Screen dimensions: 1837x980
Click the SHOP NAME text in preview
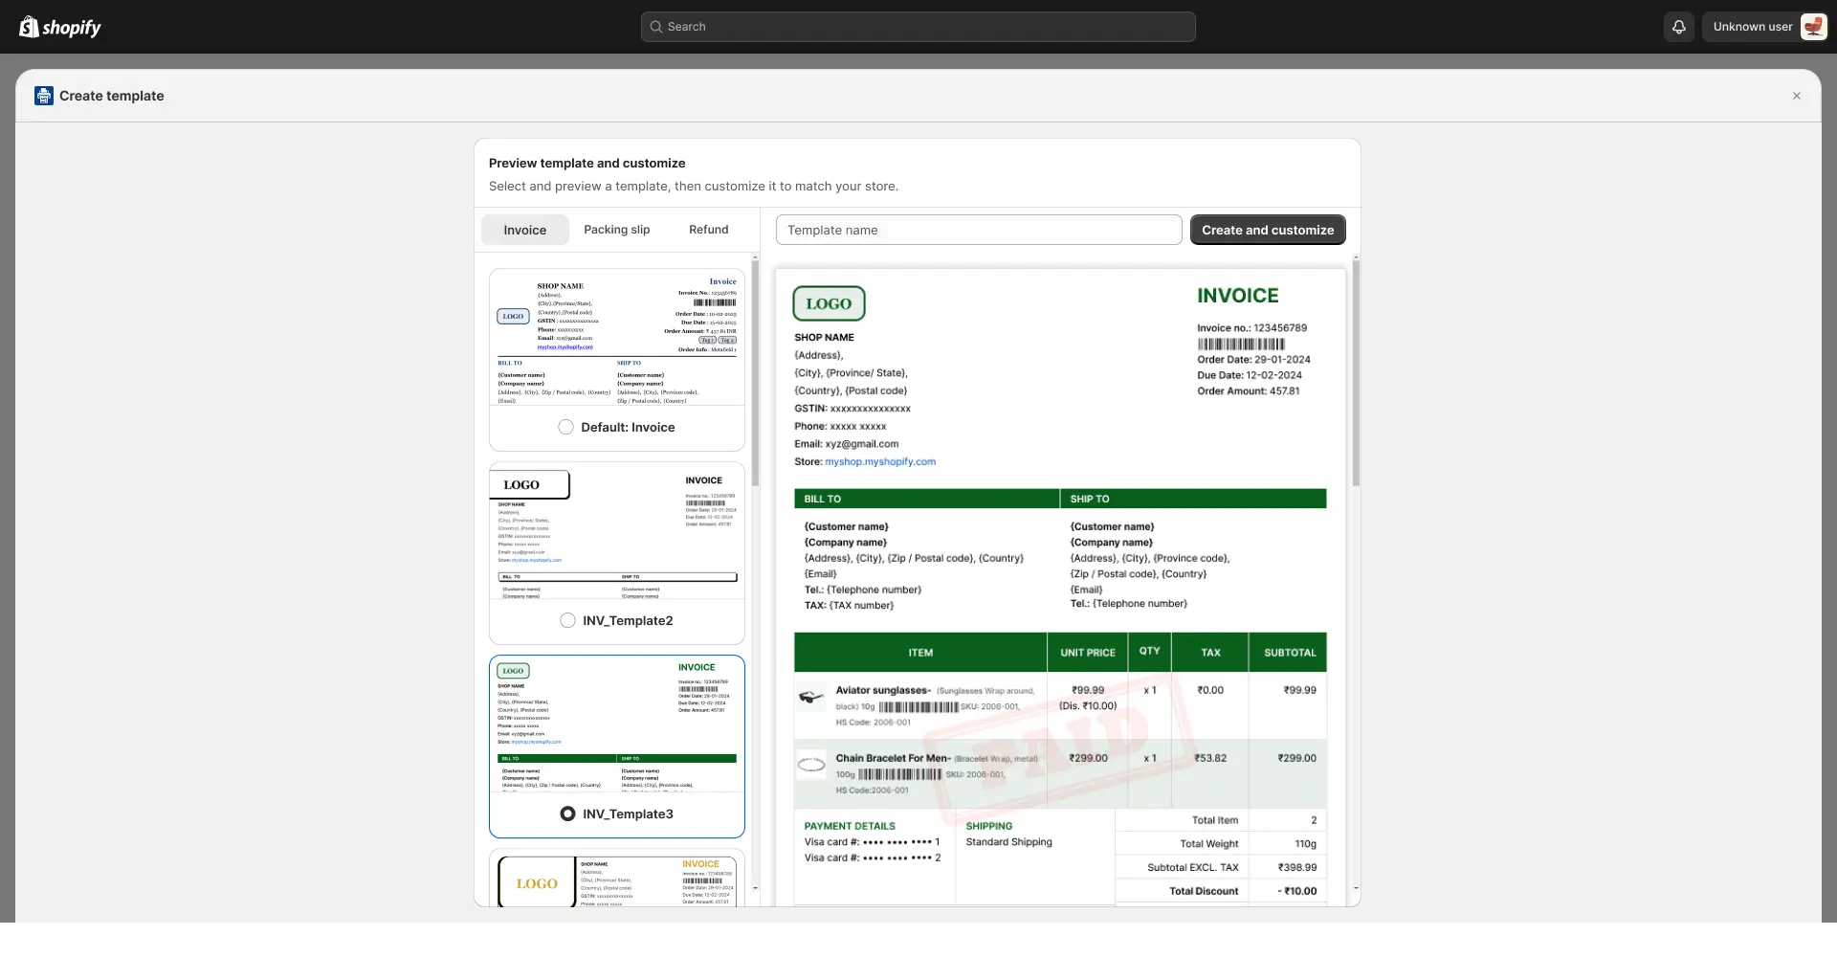pyautogui.click(x=825, y=338)
